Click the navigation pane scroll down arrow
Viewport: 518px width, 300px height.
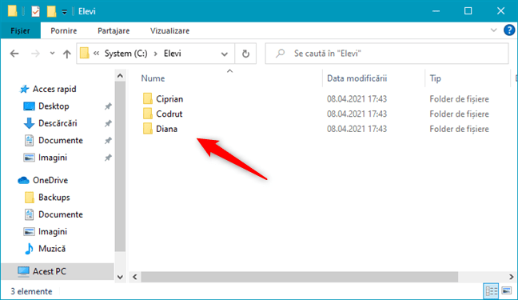coord(120,277)
